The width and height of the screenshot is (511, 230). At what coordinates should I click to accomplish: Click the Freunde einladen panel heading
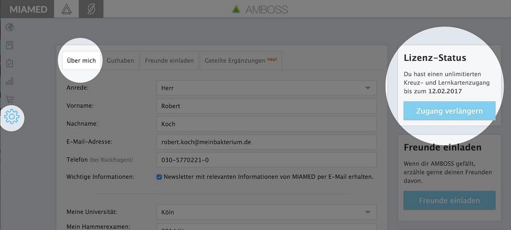pos(443,147)
